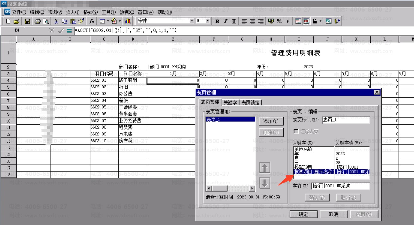Click the chart icon in toolbar
Screen dimensions: 414x225
click(x=128, y=21)
